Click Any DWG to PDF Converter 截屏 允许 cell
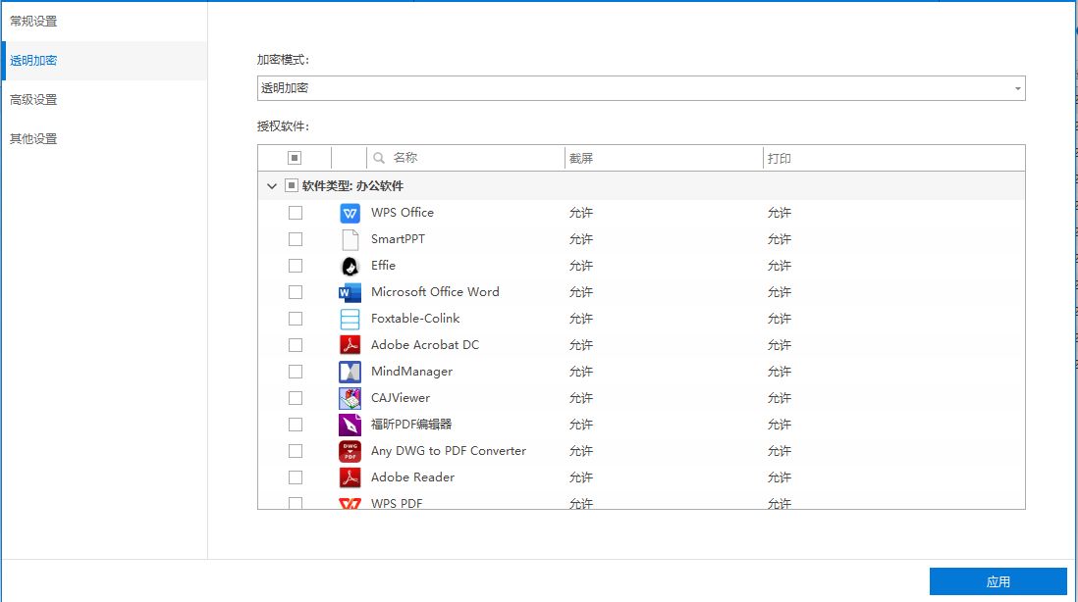The image size is (1078, 602). pos(581,451)
